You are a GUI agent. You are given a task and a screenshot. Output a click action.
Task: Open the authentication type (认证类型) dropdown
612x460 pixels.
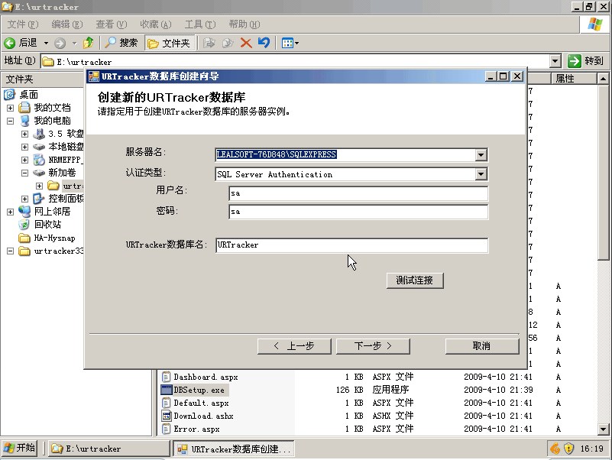tap(481, 174)
